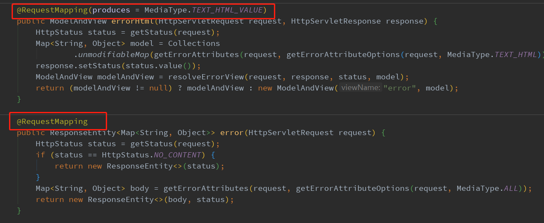Click the 'new ModelAndView' constructor call

click(296, 88)
